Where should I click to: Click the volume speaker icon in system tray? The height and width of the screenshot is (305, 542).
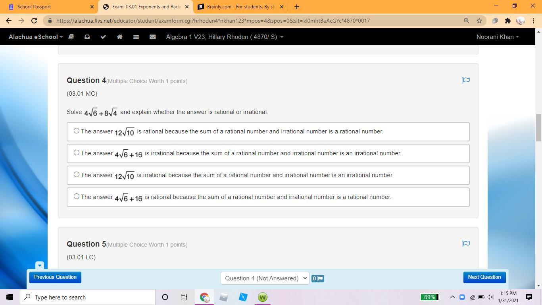490,297
